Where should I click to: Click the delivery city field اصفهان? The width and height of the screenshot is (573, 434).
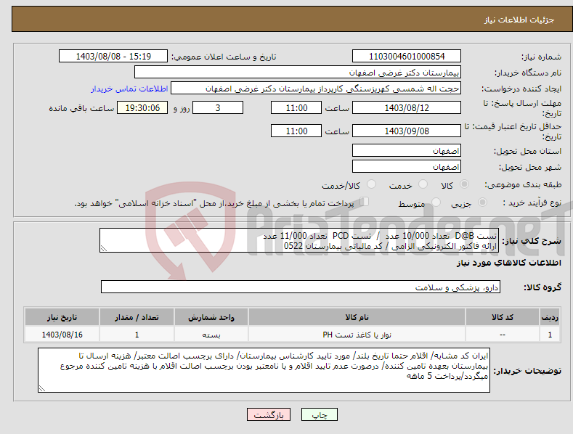coord(407,167)
